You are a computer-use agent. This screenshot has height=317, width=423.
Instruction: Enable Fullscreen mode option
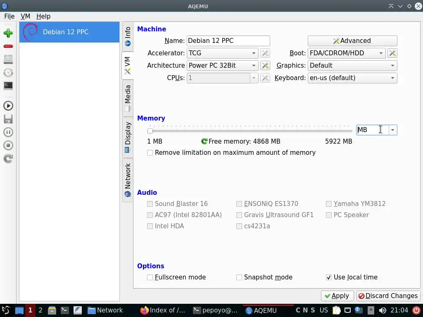point(150,277)
